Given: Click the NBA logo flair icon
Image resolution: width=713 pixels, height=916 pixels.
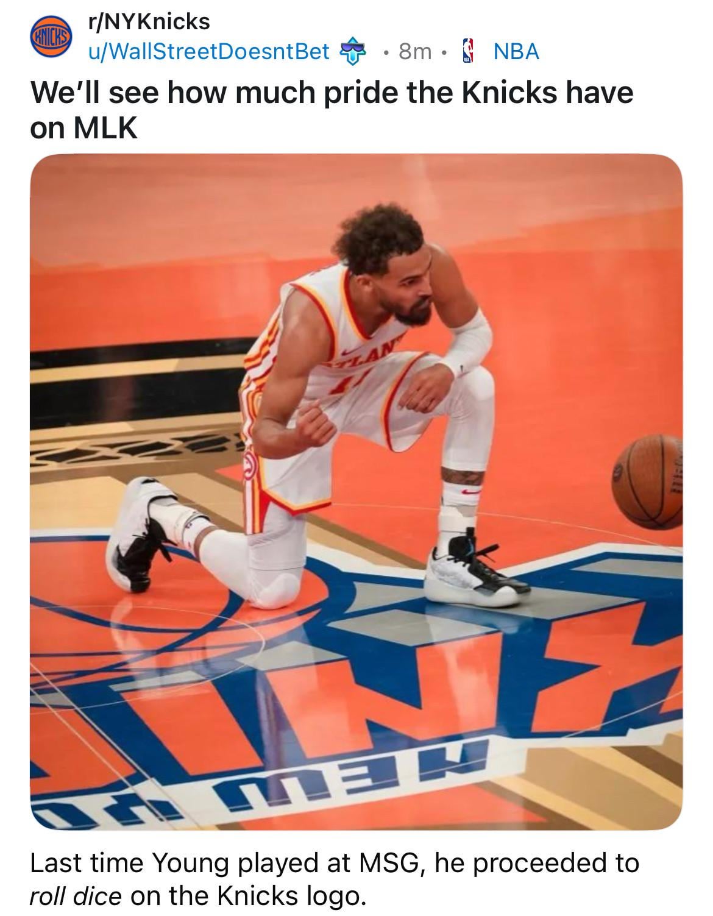Looking at the screenshot, I should pyautogui.click(x=468, y=52).
